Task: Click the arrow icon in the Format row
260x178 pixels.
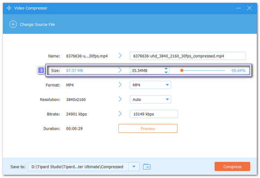Action: pos(120,85)
